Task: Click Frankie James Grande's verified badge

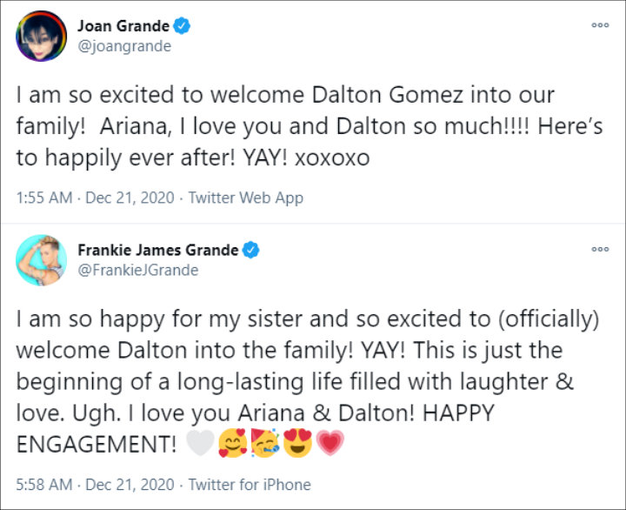Action: pos(250,250)
